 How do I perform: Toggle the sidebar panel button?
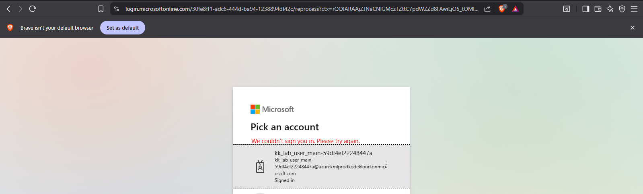pos(586,9)
